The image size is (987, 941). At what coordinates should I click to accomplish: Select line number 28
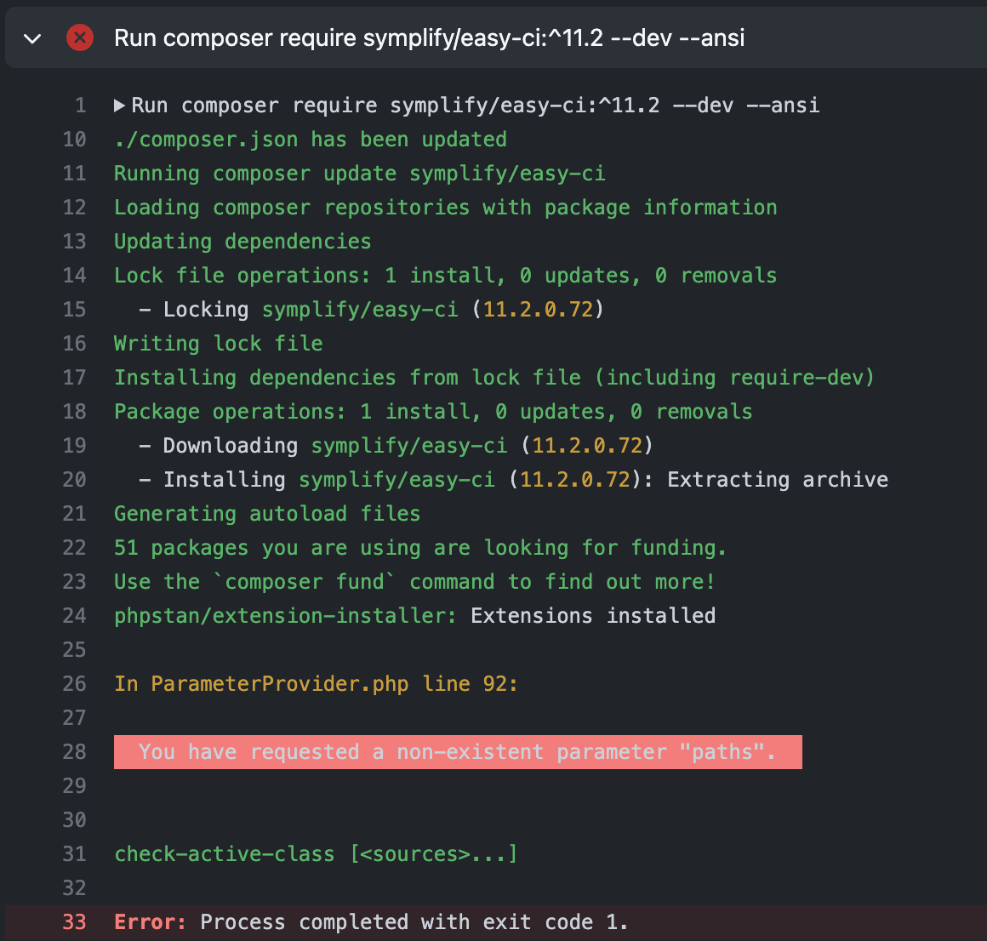[74, 751]
